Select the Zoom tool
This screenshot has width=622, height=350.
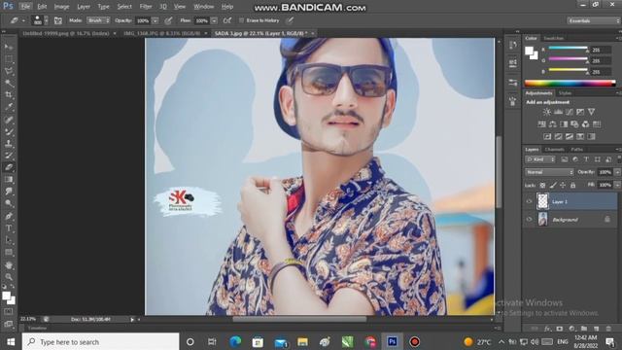9,277
